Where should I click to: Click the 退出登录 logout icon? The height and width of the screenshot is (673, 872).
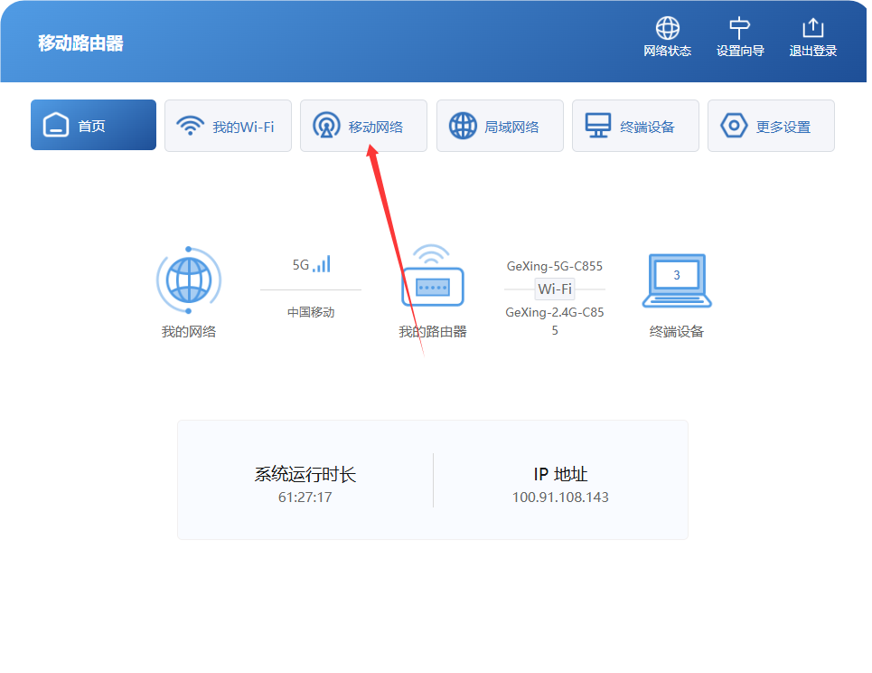click(x=812, y=28)
